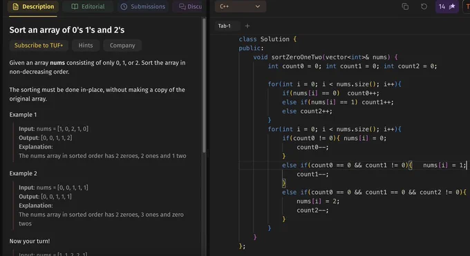Click the Discussion chat bubble icon
470x256 pixels.
pos(182,7)
